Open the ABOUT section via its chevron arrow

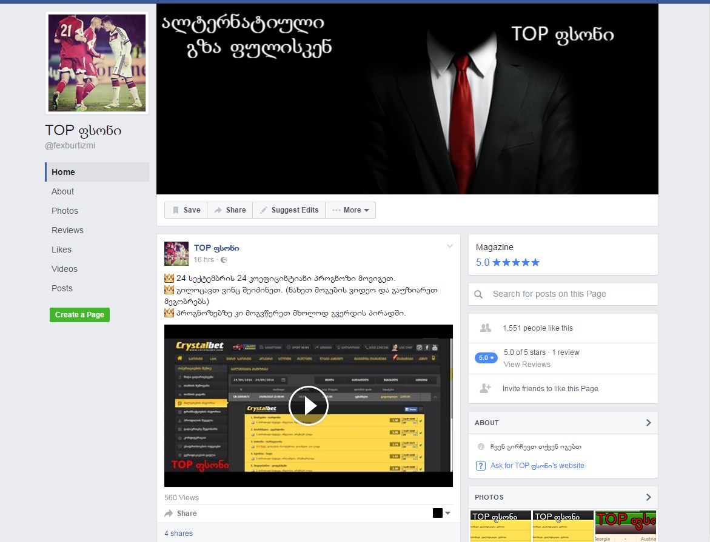pos(648,422)
